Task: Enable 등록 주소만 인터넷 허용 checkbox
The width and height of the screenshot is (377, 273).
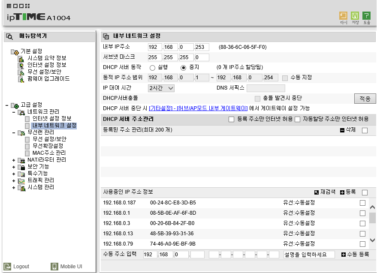Action: 231,119
